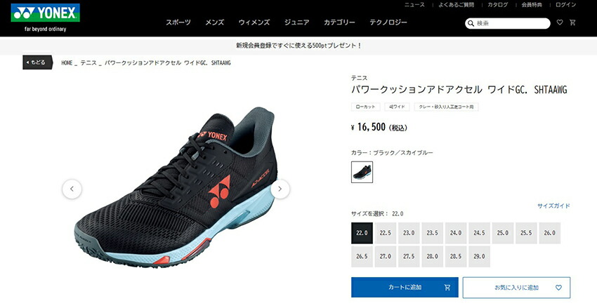Focus the 検索 search input field
The width and height of the screenshot is (597, 308).
point(512,24)
